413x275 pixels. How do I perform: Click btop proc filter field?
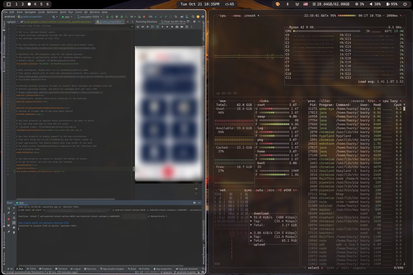(x=325, y=101)
